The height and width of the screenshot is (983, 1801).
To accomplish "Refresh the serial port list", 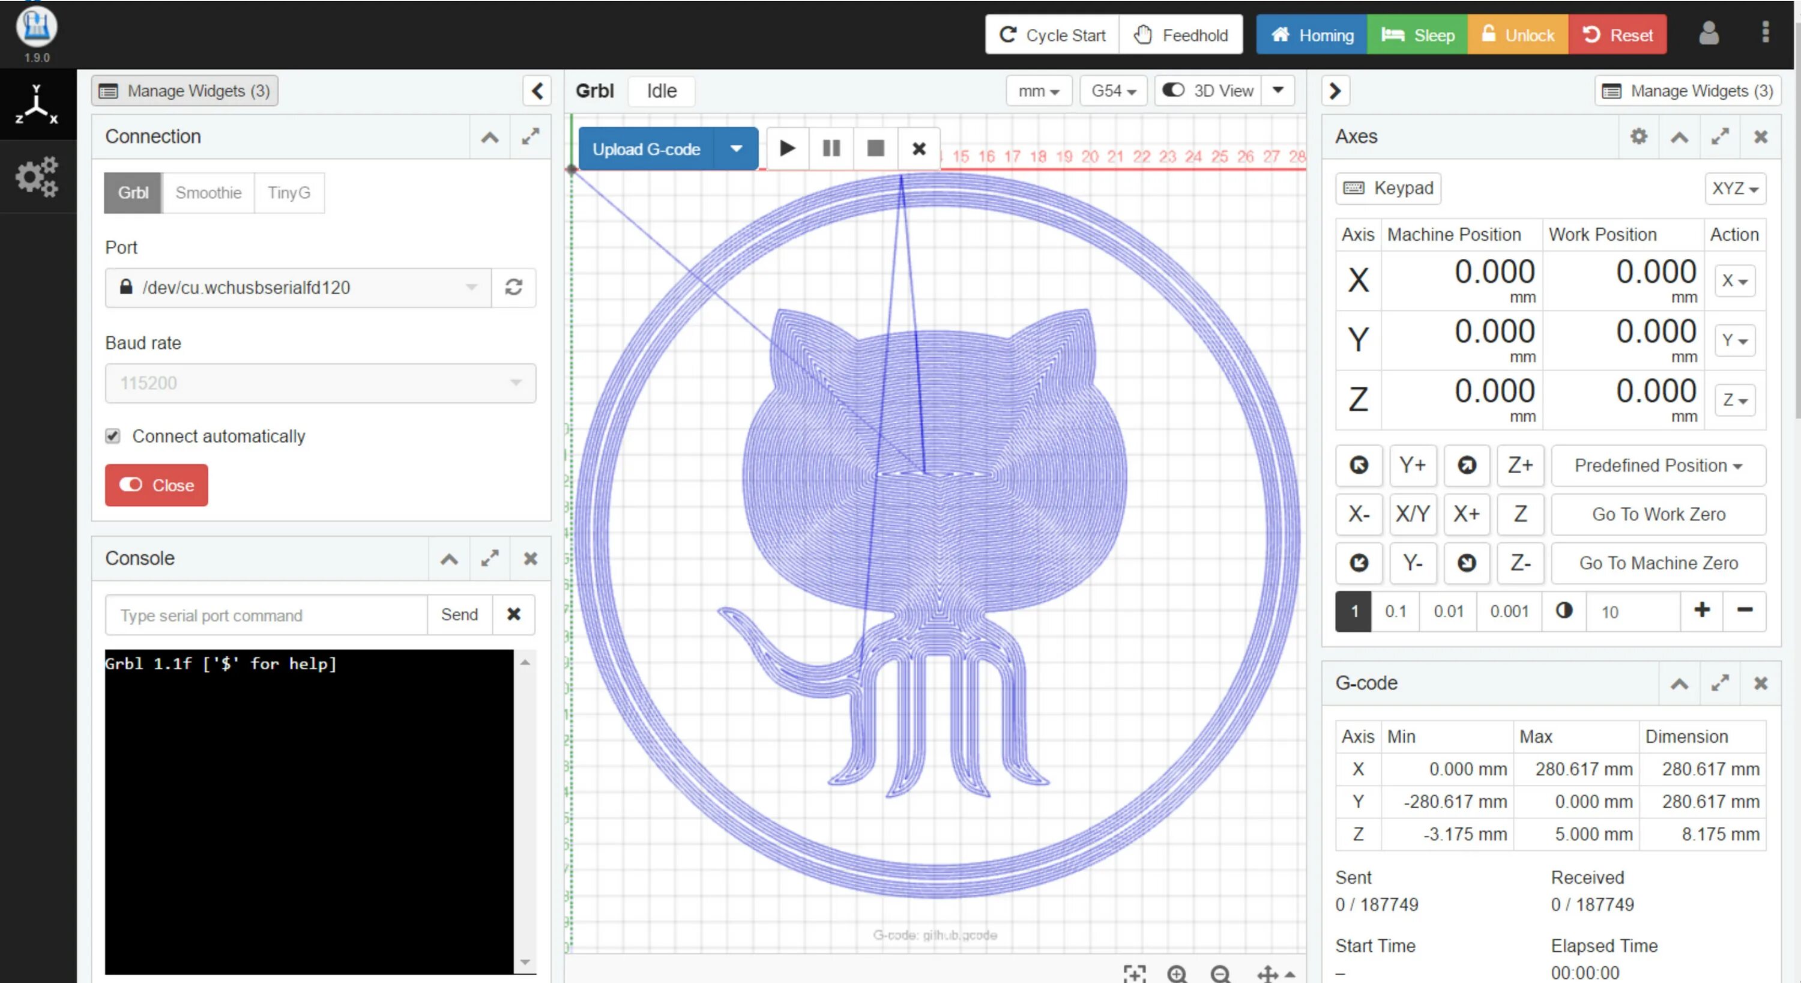I will (514, 288).
